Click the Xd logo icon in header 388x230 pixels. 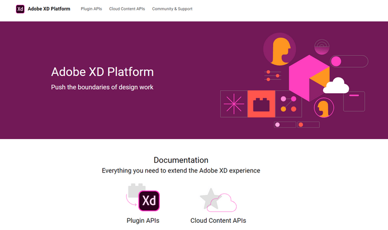[x=20, y=9]
